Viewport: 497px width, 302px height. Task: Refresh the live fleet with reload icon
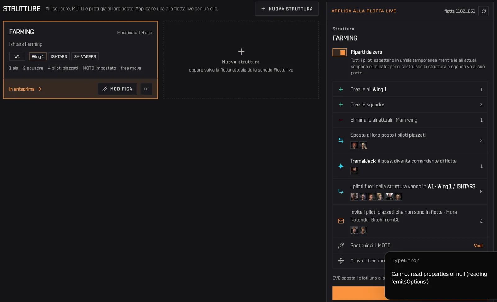pyautogui.click(x=483, y=11)
